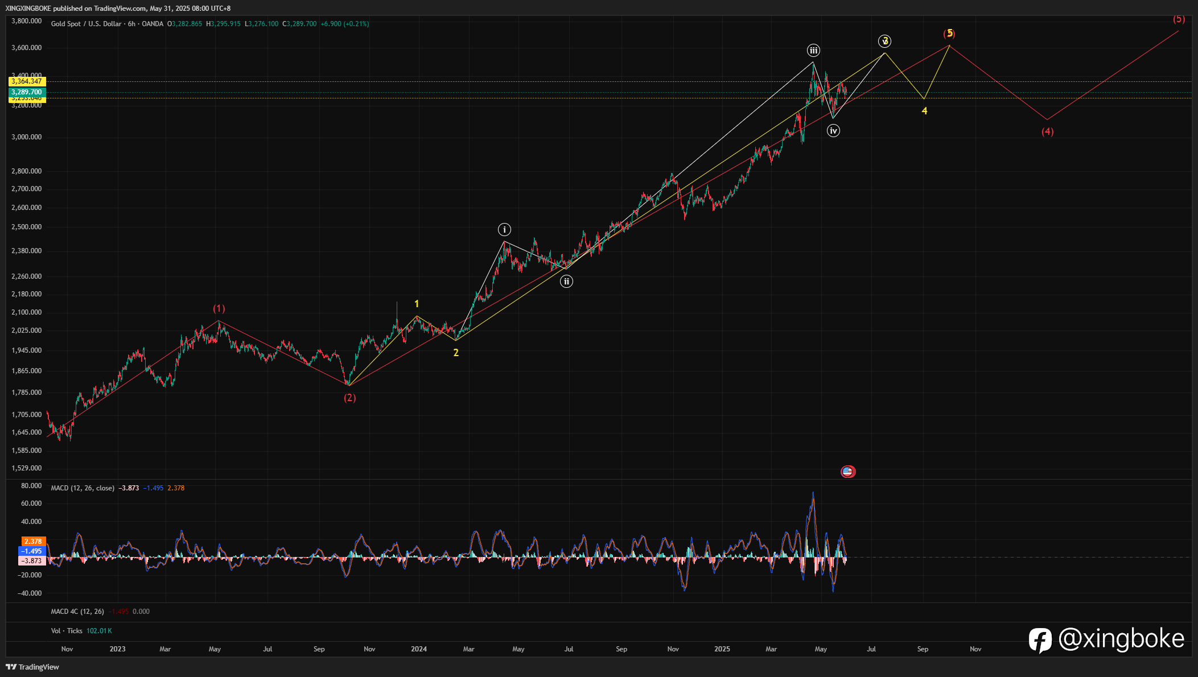The image size is (1198, 677).
Task: Click the 102.01K volume value
Action: [99, 631]
